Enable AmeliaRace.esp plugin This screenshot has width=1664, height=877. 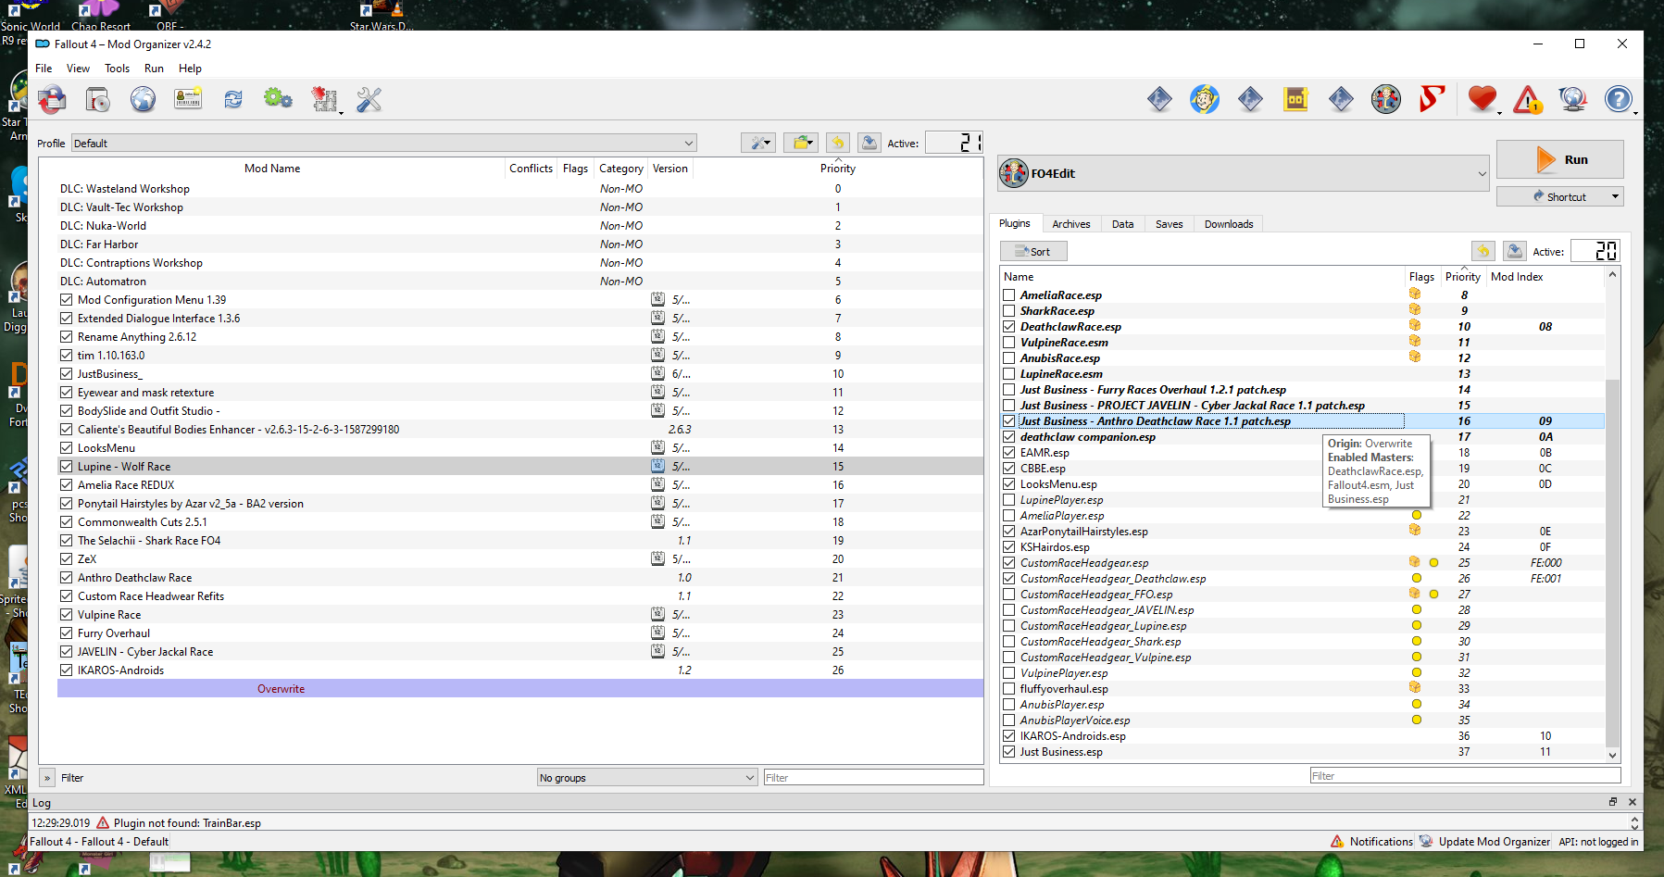pyautogui.click(x=1008, y=294)
